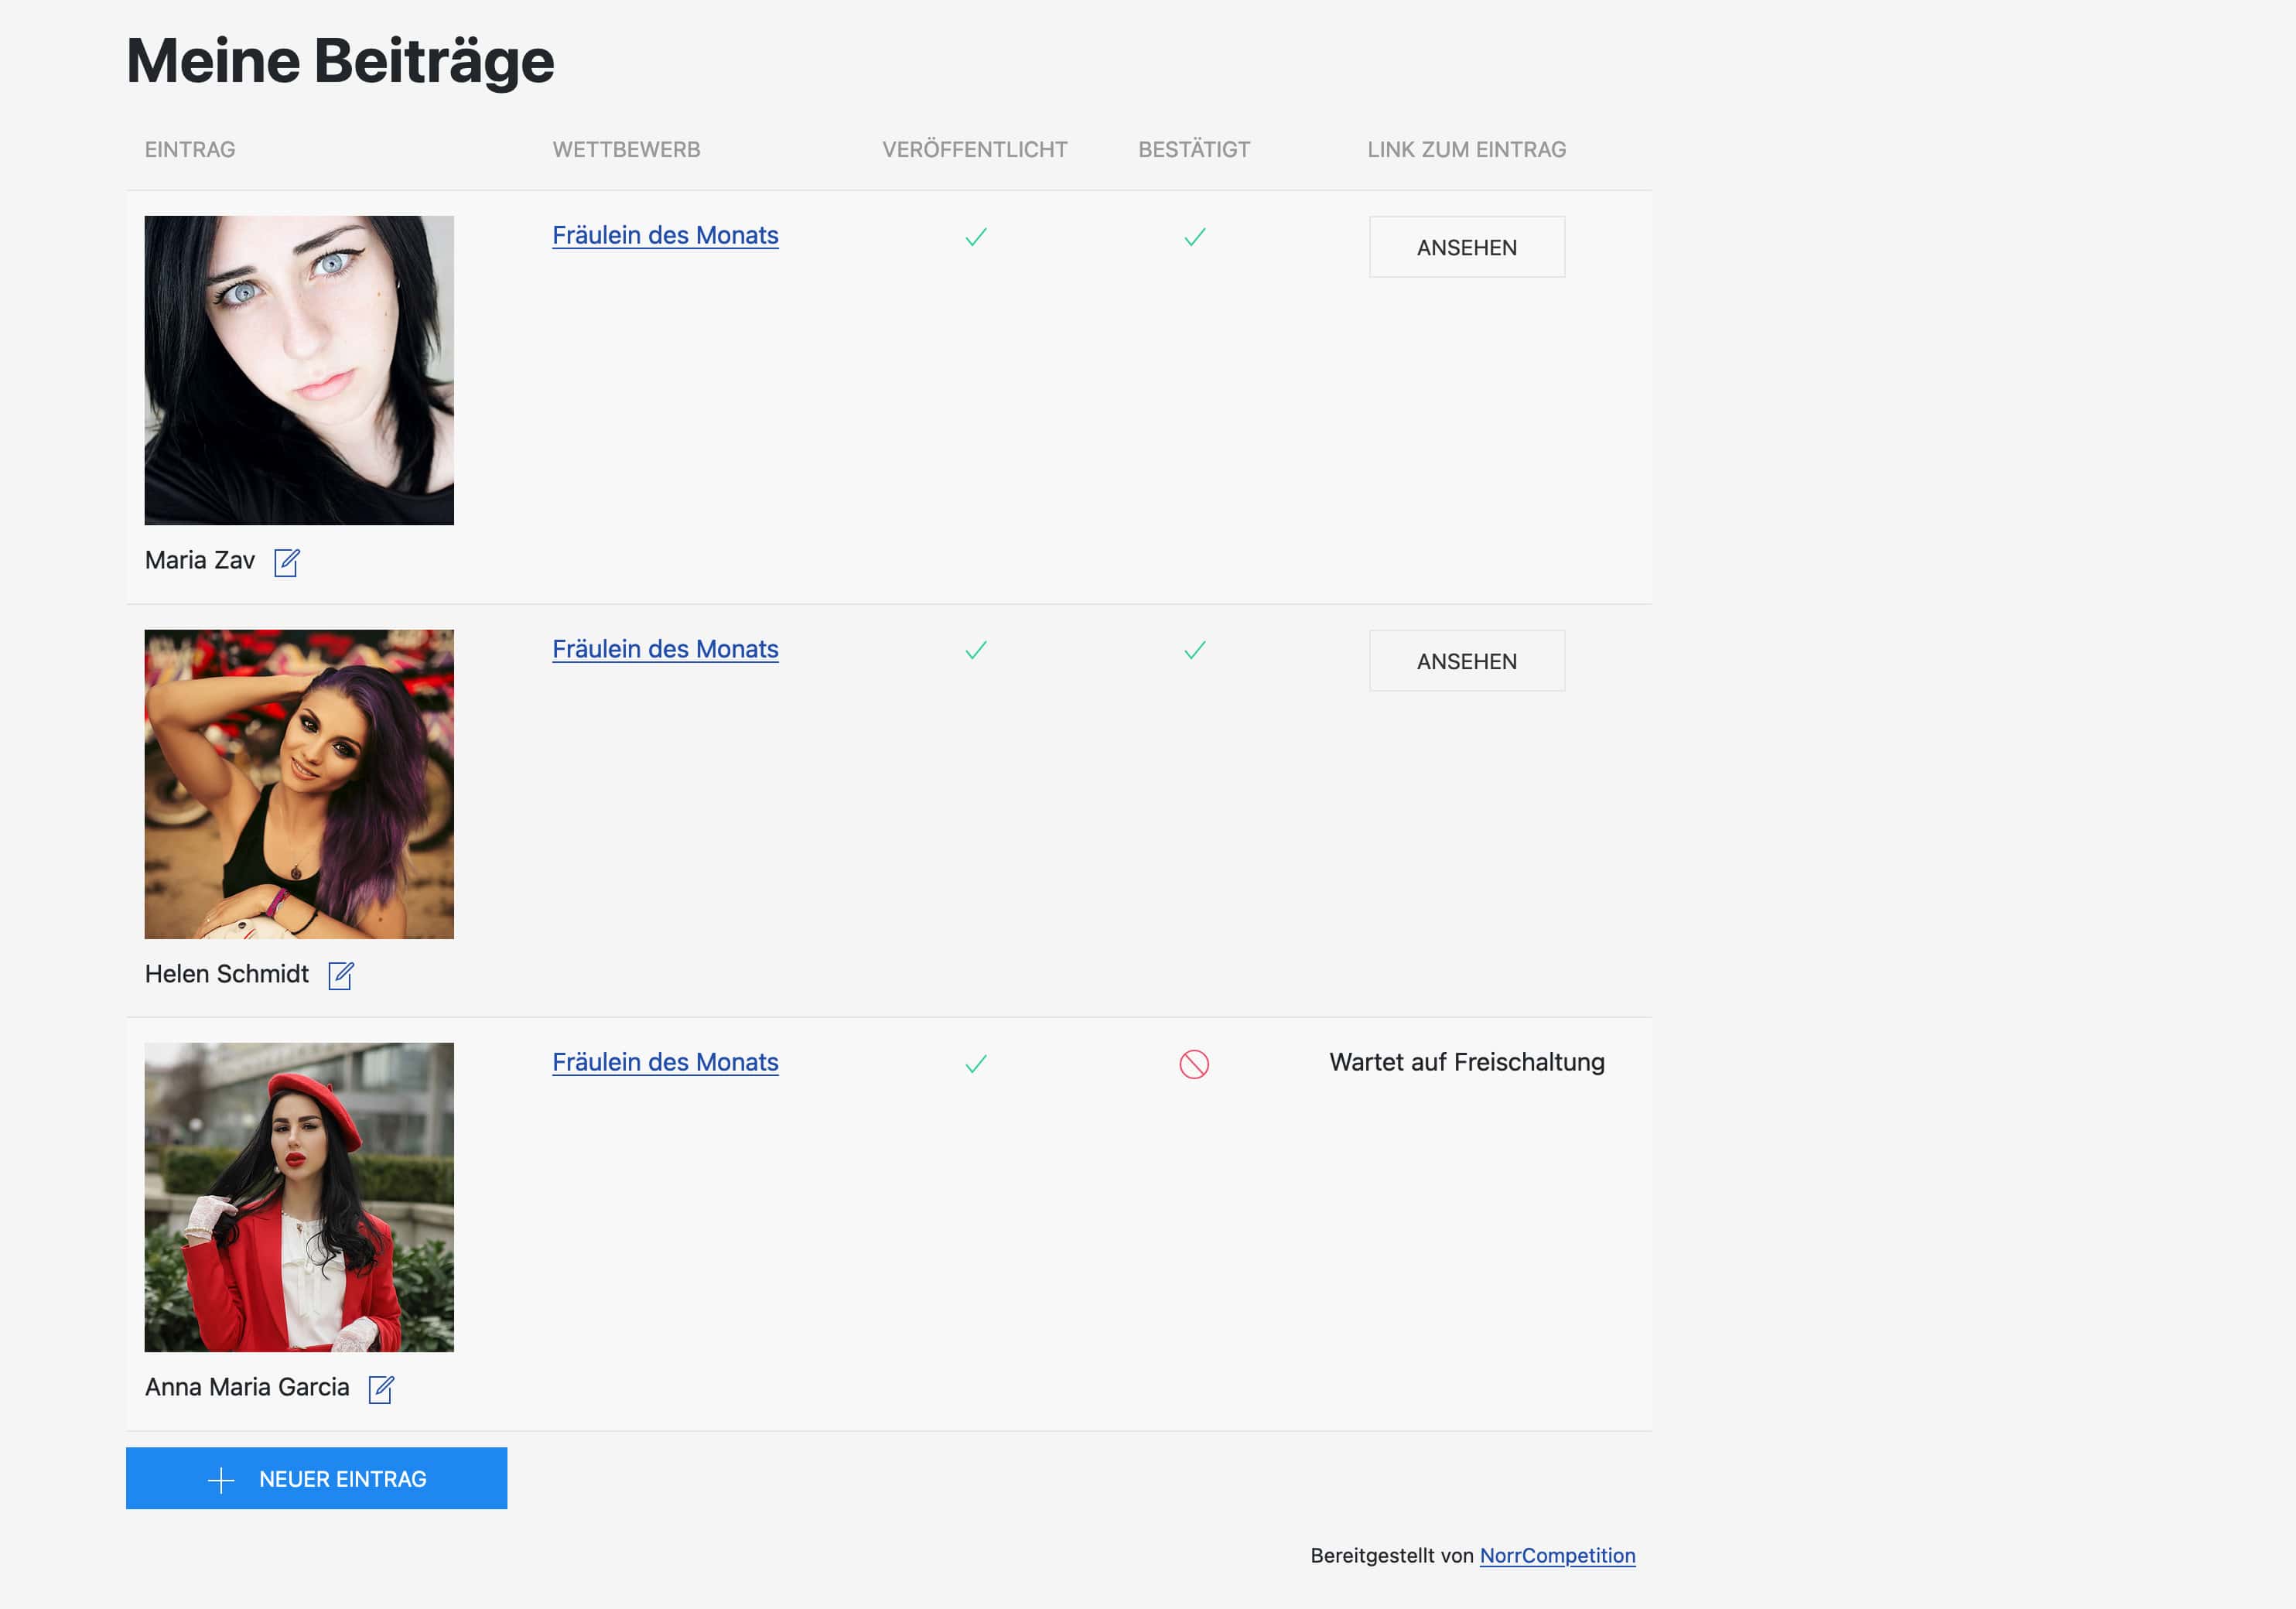2296x1609 pixels.
Task: Click edit icon next to Anna Maria Garcia
Action: pyautogui.click(x=381, y=1389)
